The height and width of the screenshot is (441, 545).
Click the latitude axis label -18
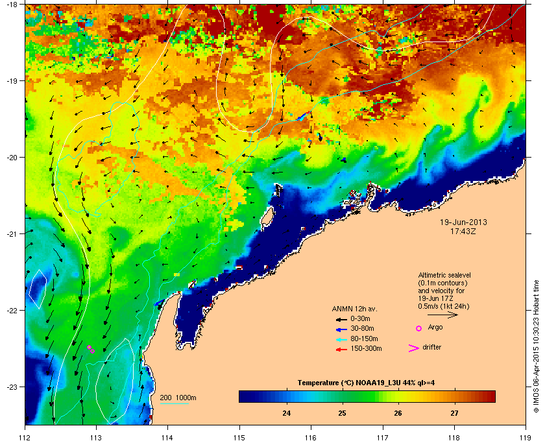tap(12, 4)
